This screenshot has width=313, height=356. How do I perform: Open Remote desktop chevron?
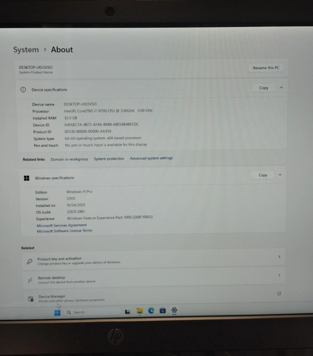tap(279, 276)
